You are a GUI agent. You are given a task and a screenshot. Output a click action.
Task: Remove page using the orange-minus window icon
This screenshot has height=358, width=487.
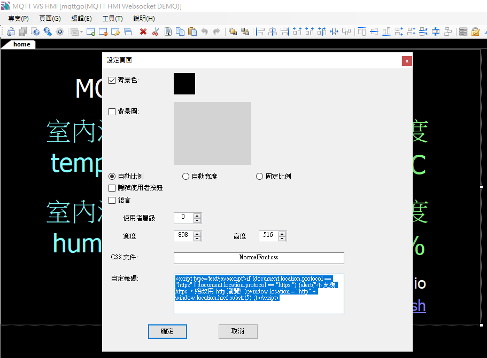[x=103, y=31]
